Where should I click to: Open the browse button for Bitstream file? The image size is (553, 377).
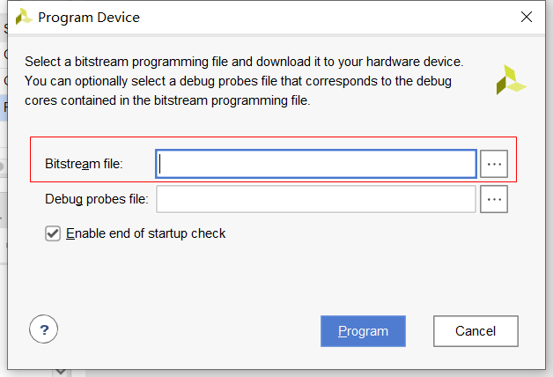click(x=495, y=164)
